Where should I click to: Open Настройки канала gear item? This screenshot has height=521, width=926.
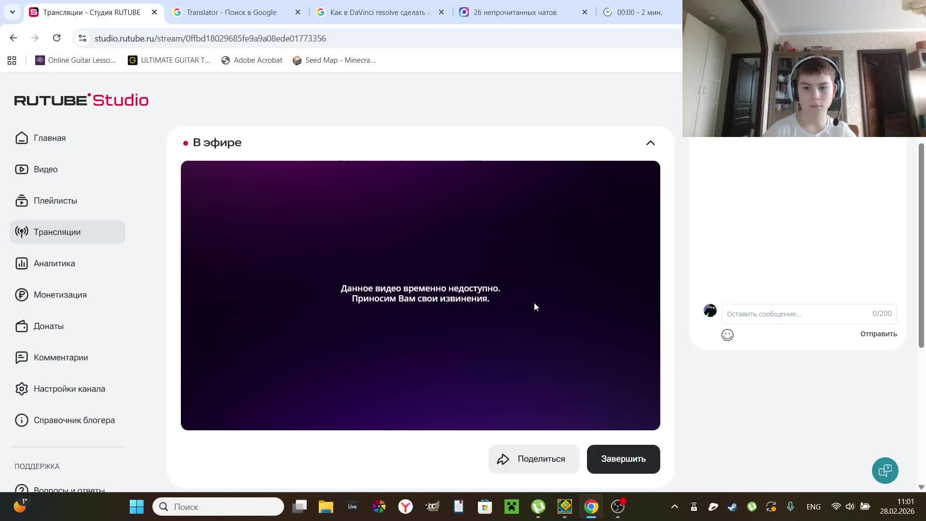click(69, 389)
